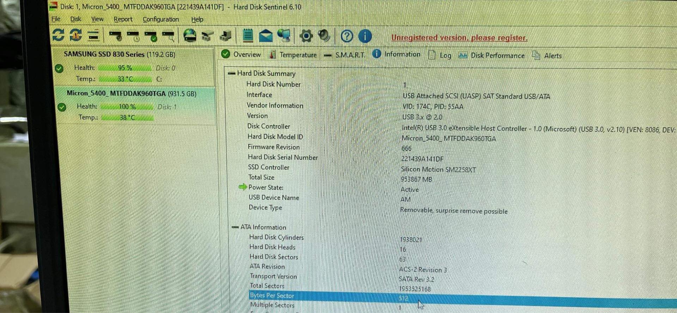The image size is (677, 313).
Task: Click the serial number value '221439A141DF'
Action: 422,159
